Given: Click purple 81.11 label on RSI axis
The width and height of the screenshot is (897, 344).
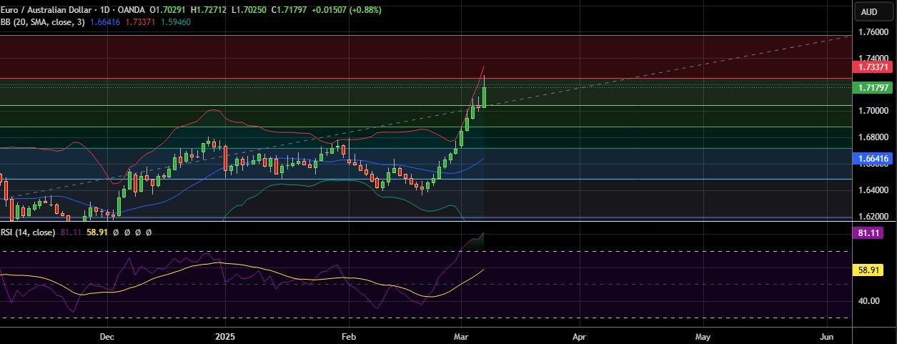Looking at the screenshot, I should click(869, 232).
